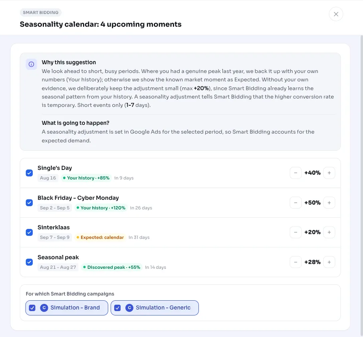
Task: Toggle the Seasonal peak checkbox
Action: (x=29, y=262)
